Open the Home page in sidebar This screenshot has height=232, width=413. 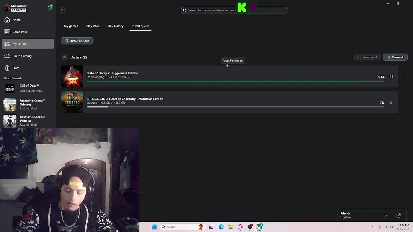pos(28,20)
